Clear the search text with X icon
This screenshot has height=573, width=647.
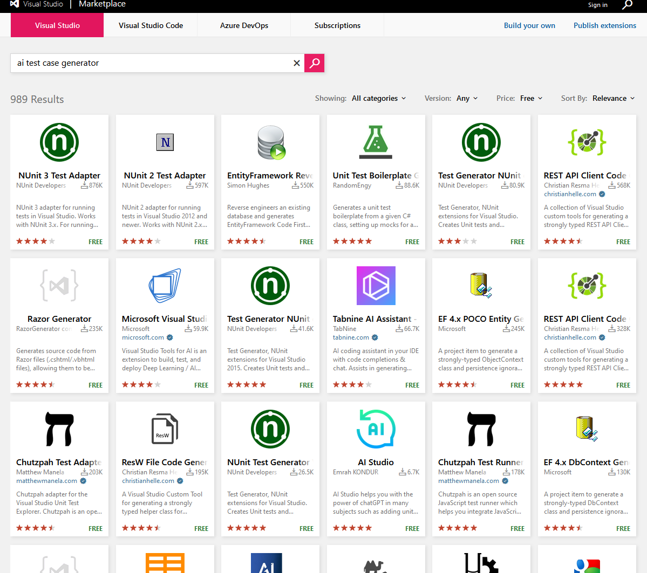point(296,63)
